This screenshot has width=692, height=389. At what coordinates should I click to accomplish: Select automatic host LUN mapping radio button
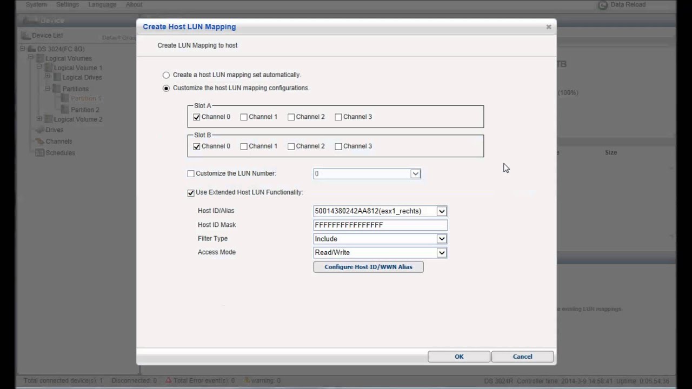coord(166,75)
